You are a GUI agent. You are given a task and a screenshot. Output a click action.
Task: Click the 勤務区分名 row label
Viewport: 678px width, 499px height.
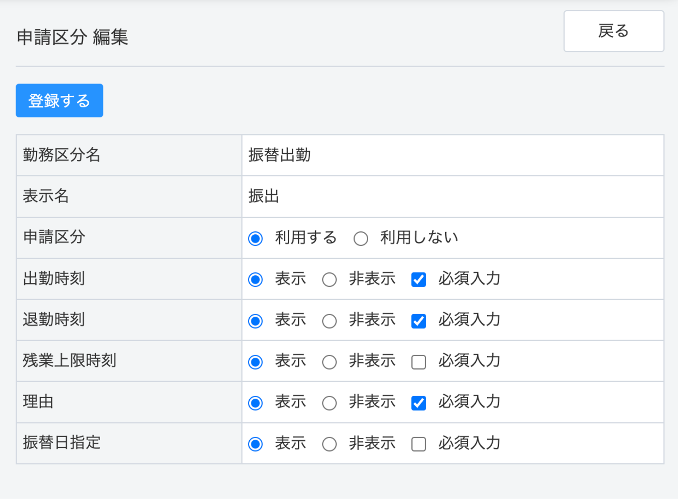[62, 155]
